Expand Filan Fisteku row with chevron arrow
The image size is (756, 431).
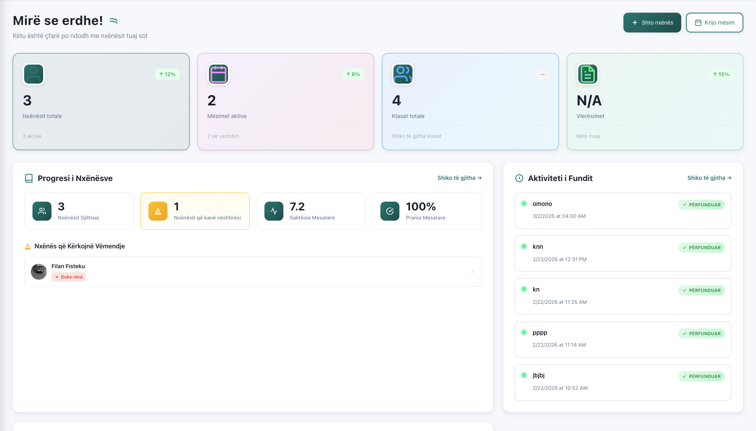(472, 272)
